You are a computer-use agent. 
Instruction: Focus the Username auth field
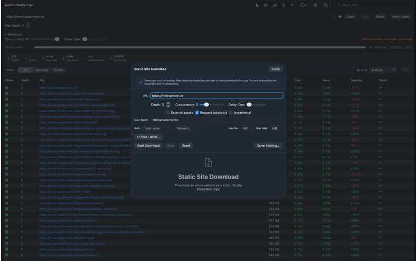click(157, 128)
